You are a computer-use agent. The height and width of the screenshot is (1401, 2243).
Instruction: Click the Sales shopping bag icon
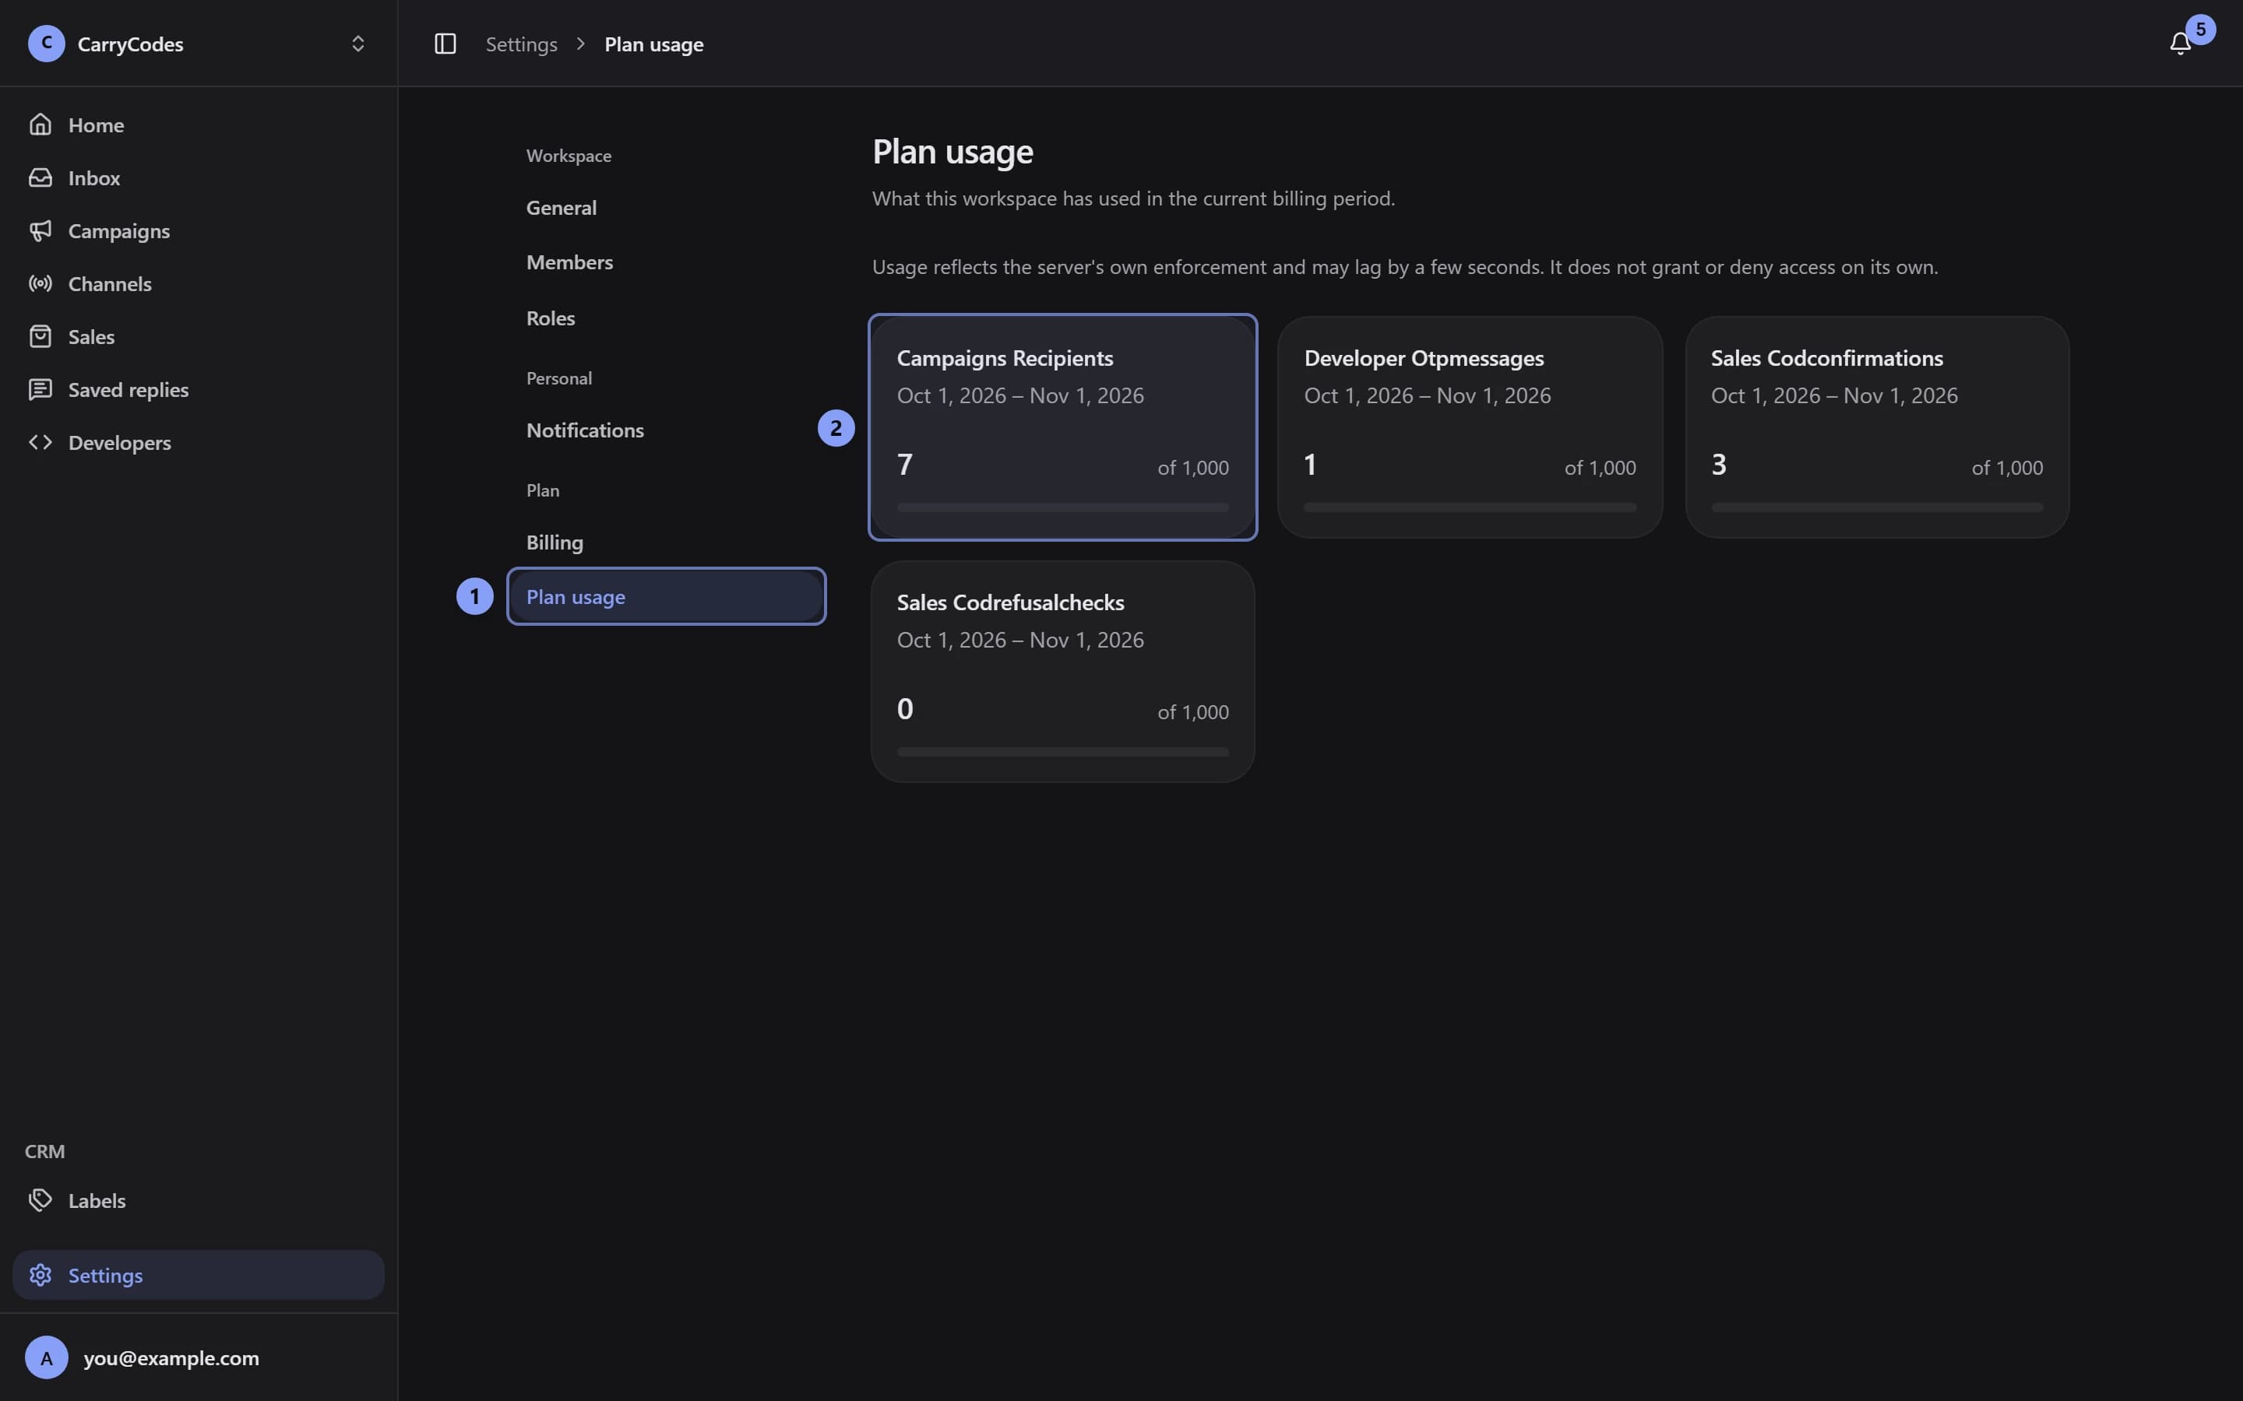coord(40,336)
